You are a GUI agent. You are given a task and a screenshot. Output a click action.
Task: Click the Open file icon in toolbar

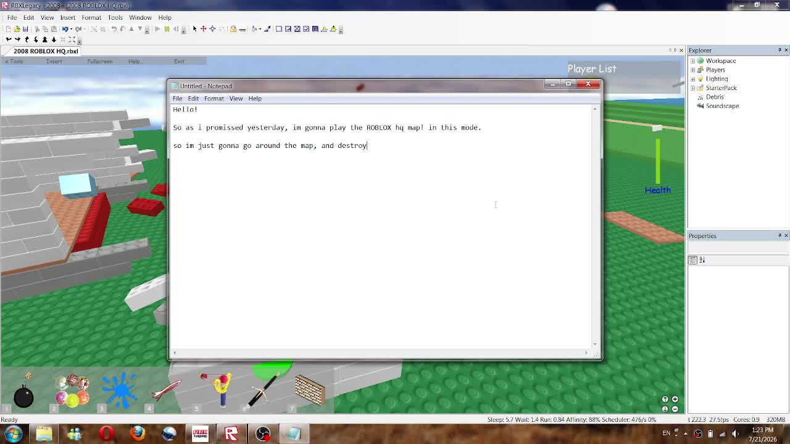[x=17, y=29]
